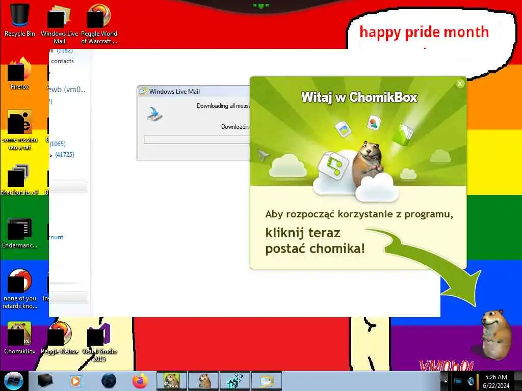Click the monitor icon in the system tray
Viewport: 522px width, 391px height.
[458, 381]
